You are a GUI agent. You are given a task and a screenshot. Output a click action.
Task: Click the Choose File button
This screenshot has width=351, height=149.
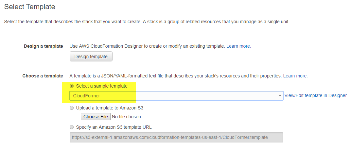click(x=96, y=117)
